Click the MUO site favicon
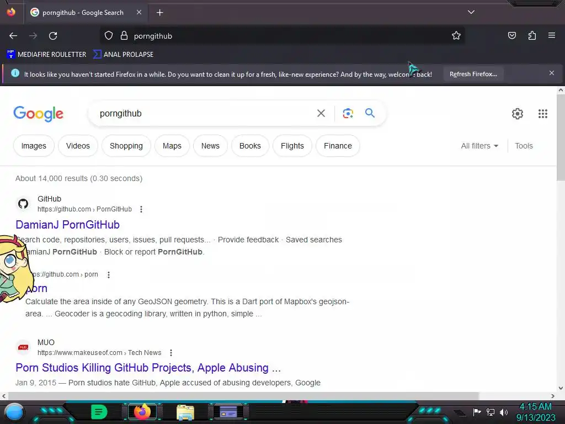Viewport: 565px width, 424px height. point(23,347)
